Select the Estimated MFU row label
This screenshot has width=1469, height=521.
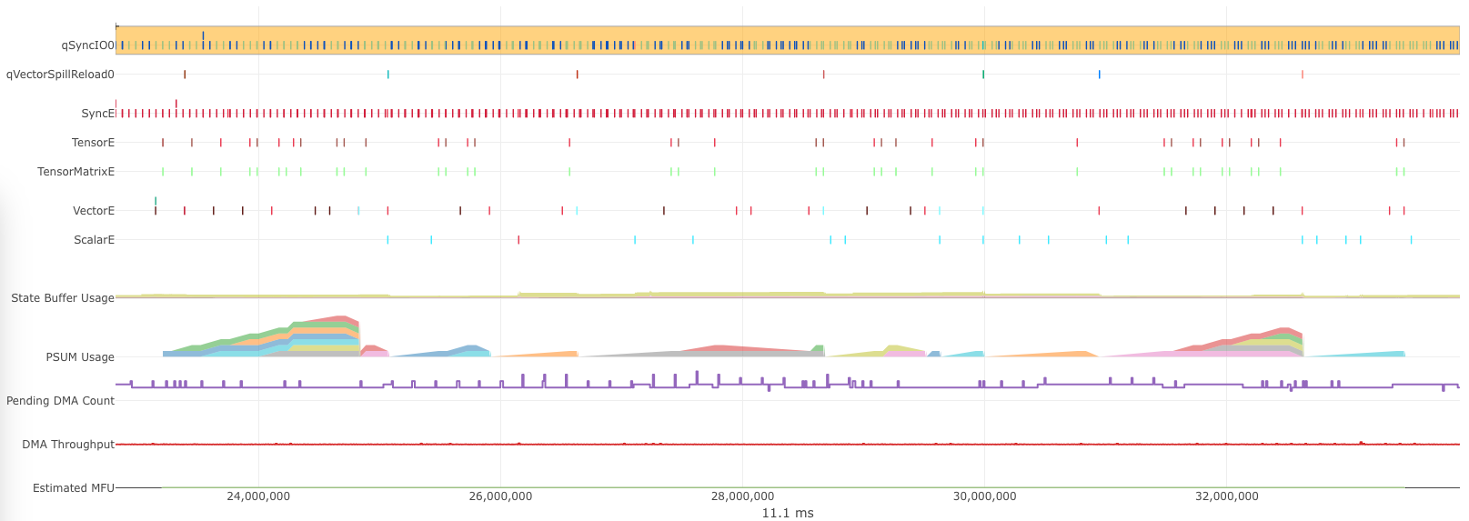point(73,488)
